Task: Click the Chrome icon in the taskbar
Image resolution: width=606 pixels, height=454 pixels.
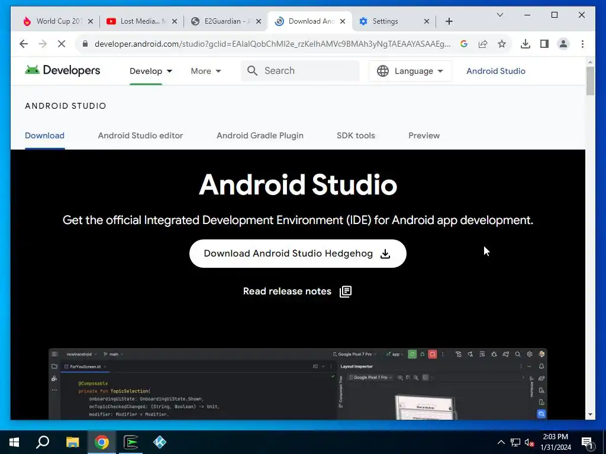Action: pos(102,442)
